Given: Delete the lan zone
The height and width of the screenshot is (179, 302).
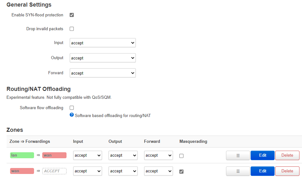Looking at the screenshot, I should click(x=287, y=155).
